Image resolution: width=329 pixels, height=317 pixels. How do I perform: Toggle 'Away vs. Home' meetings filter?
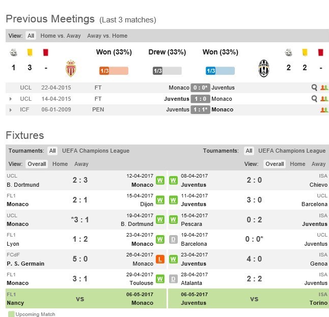pos(107,36)
